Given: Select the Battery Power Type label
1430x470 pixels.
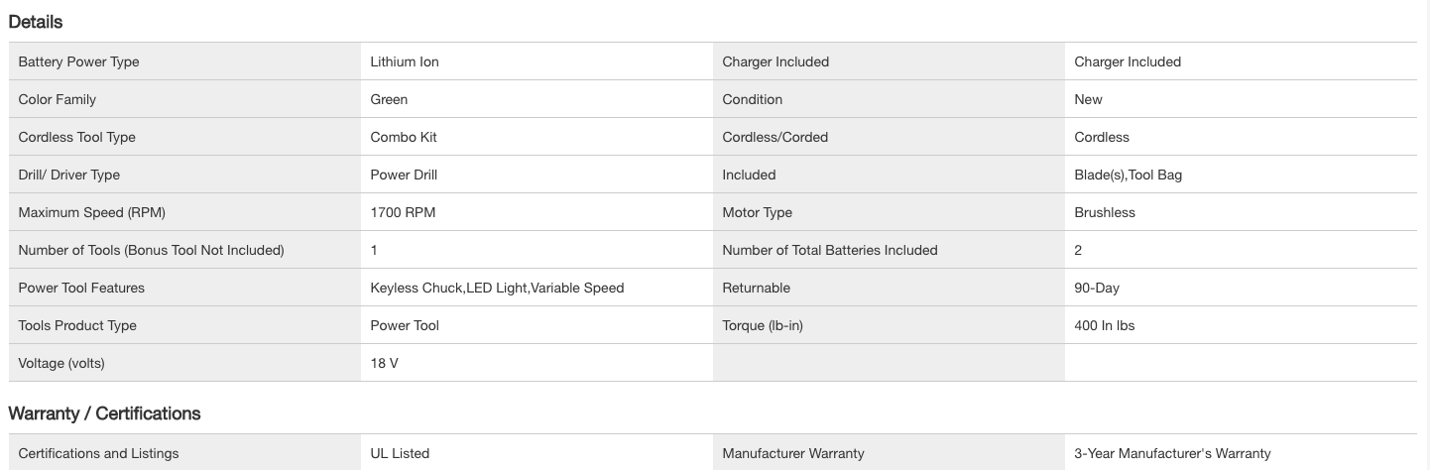Looking at the screenshot, I should [78, 61].
